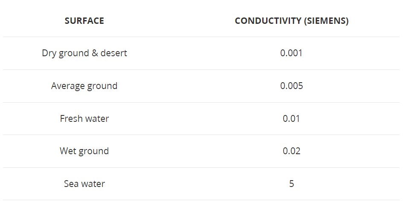406x207 pixels.
Task: Select the Average ground cell
Action: [84, 86]
